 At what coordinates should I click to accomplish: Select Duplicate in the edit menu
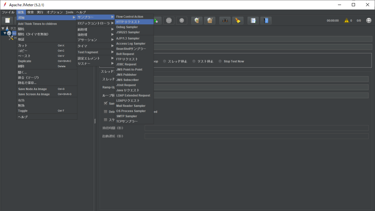tap(47, 61)
